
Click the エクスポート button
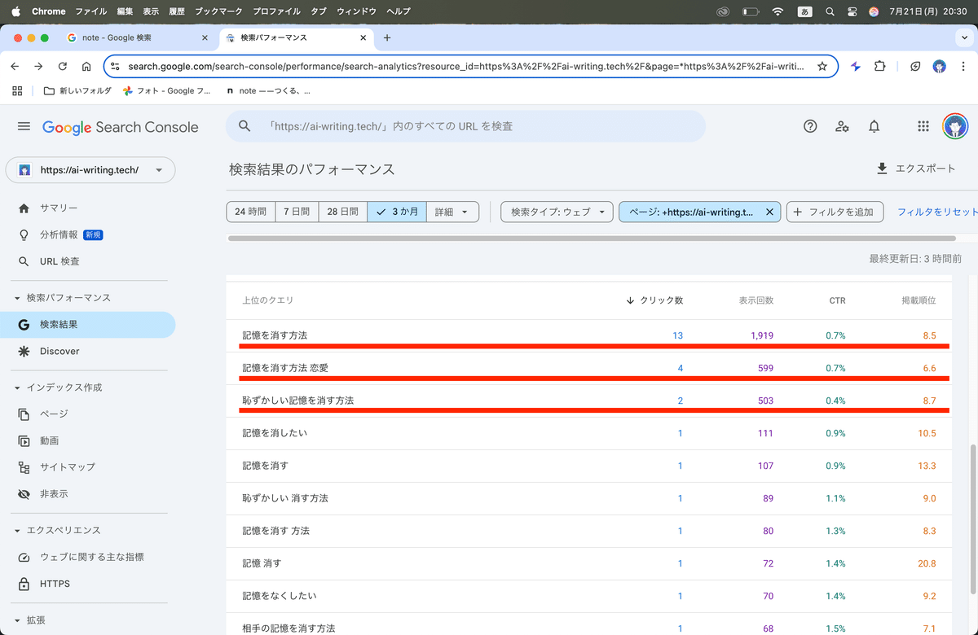tap(916, 169)
